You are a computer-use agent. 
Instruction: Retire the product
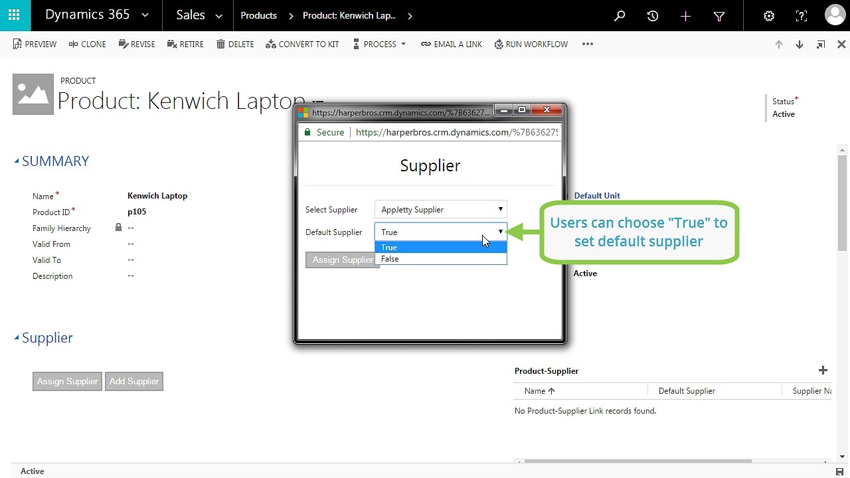[x=185, y=44]
